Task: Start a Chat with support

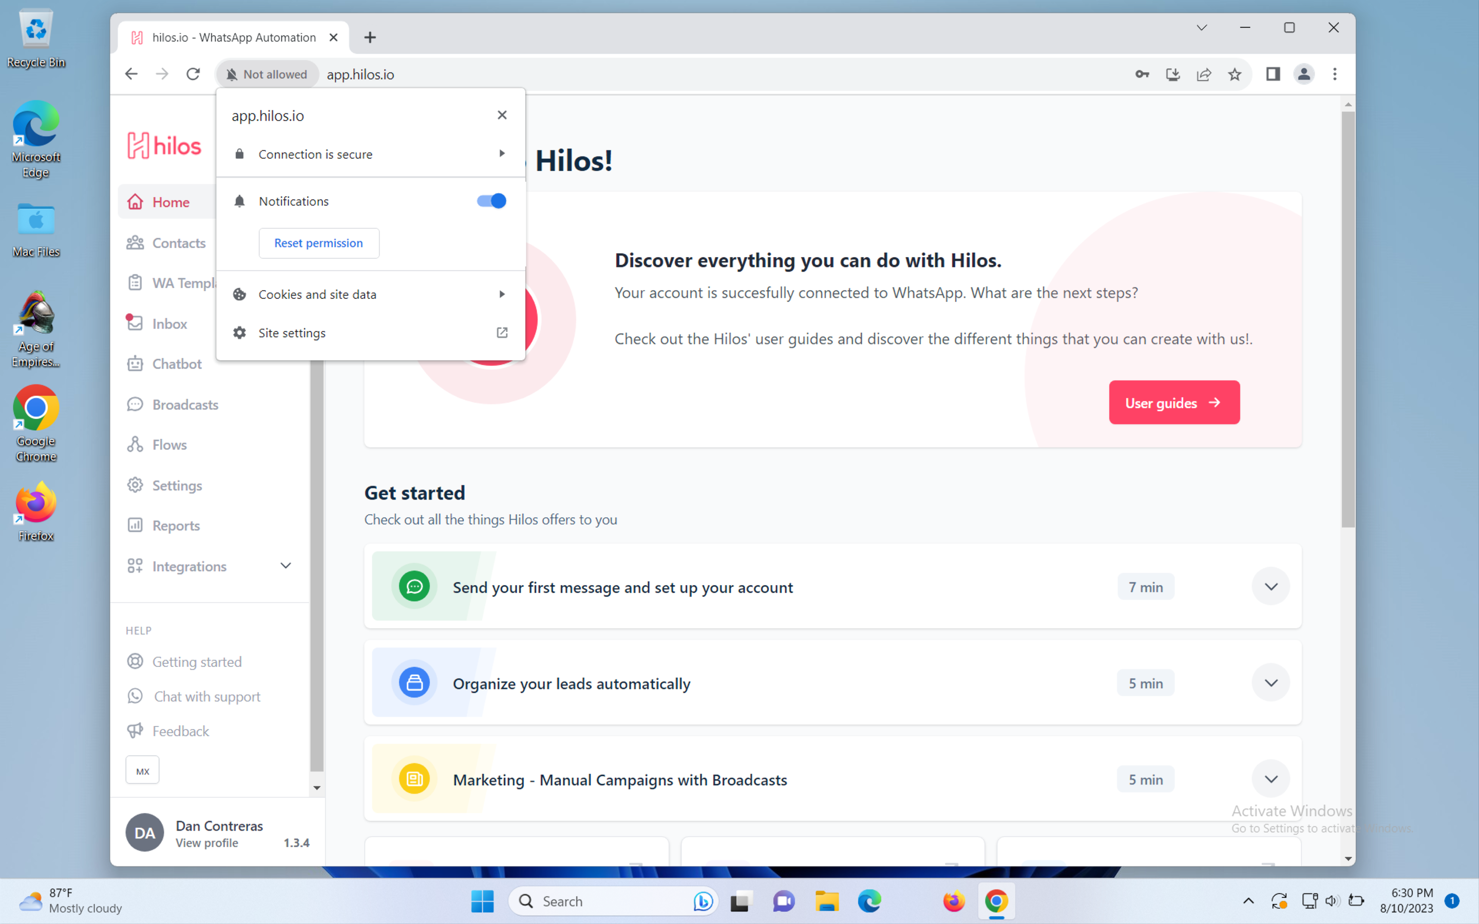Action: 206,696
